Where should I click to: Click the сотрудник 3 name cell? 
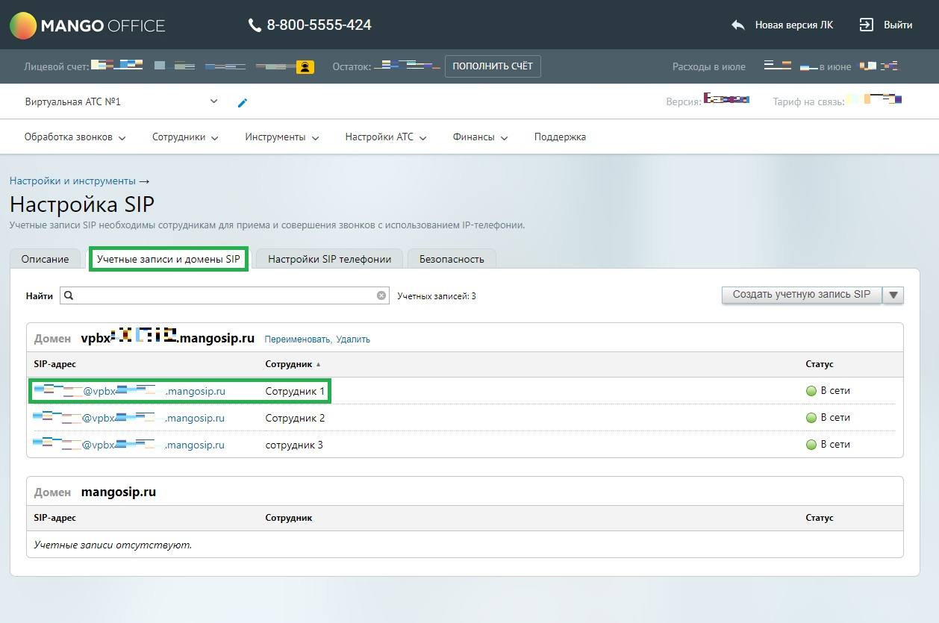pyautogui.click(x=295, y=445)
